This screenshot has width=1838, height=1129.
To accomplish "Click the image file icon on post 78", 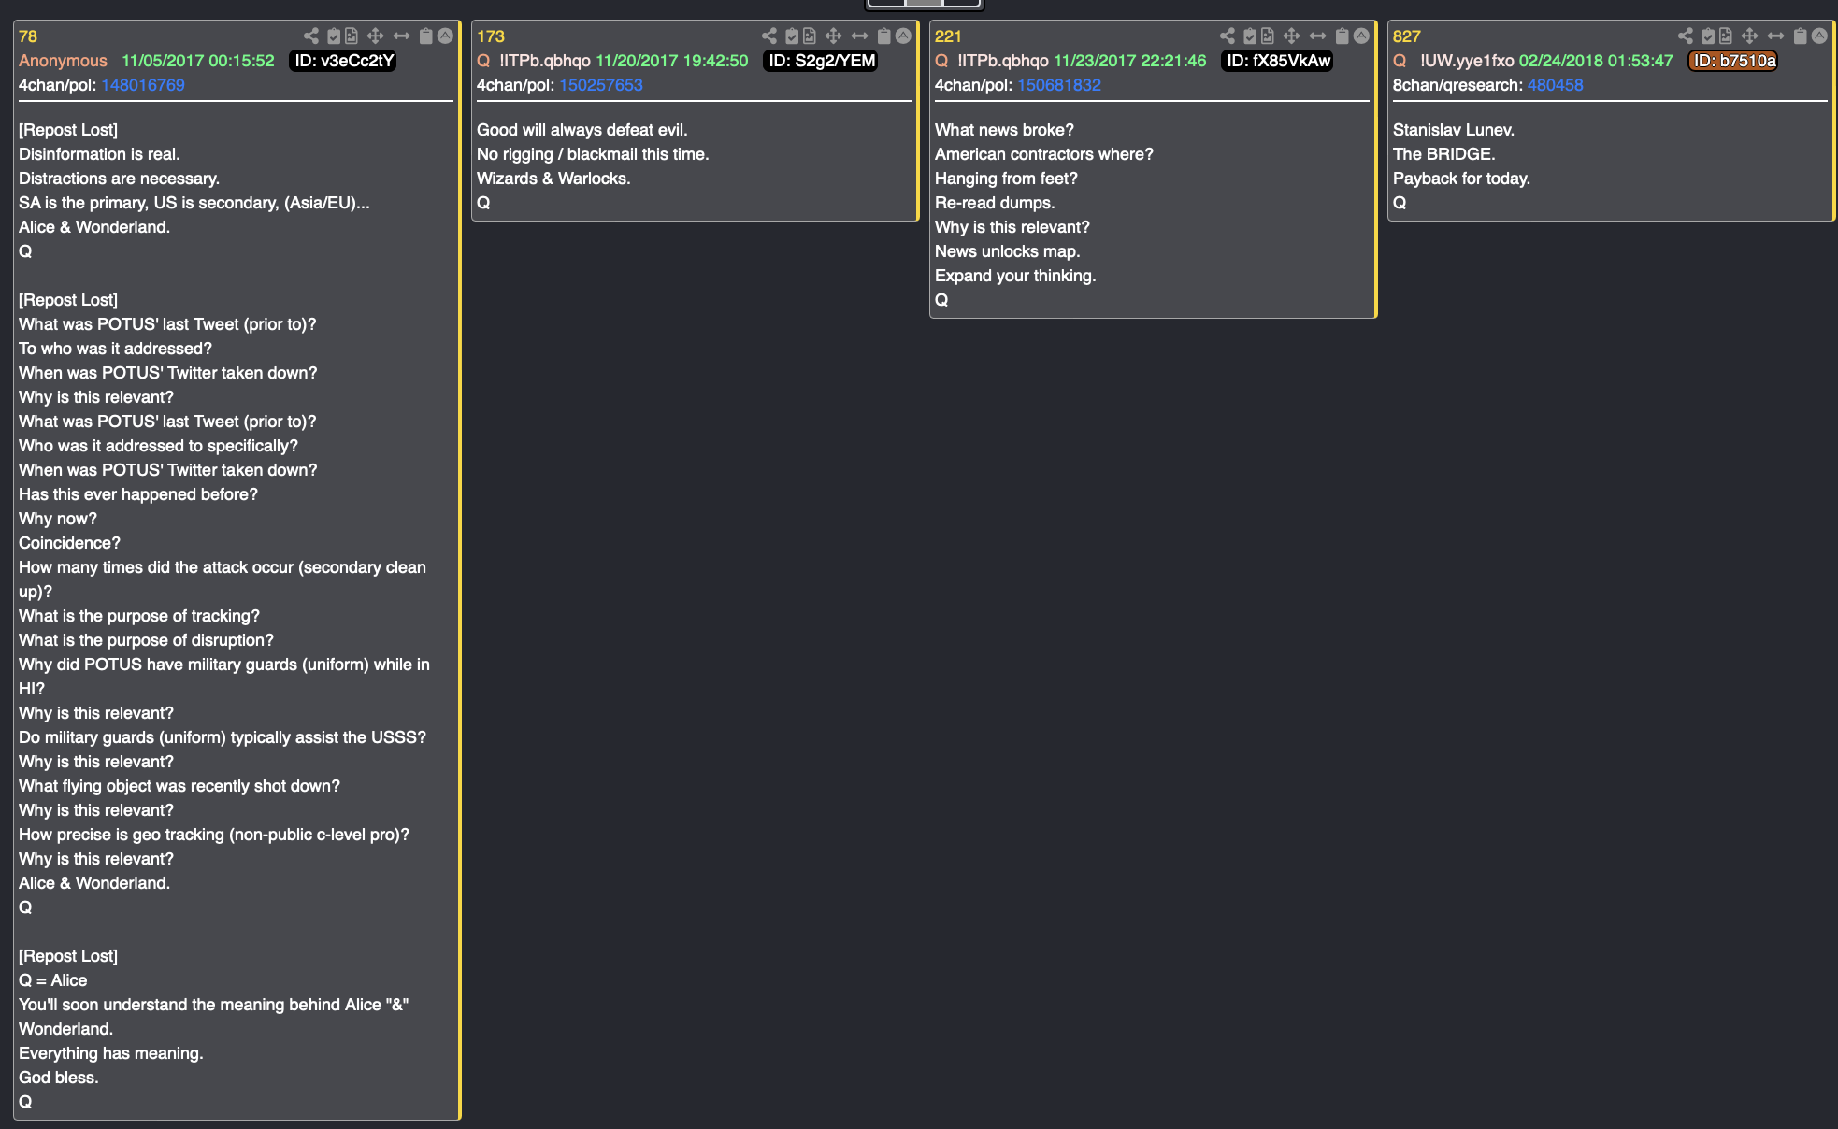I will coord(352,36).
